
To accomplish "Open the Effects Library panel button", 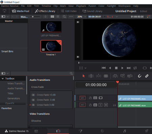I will (x=45, y=11).
